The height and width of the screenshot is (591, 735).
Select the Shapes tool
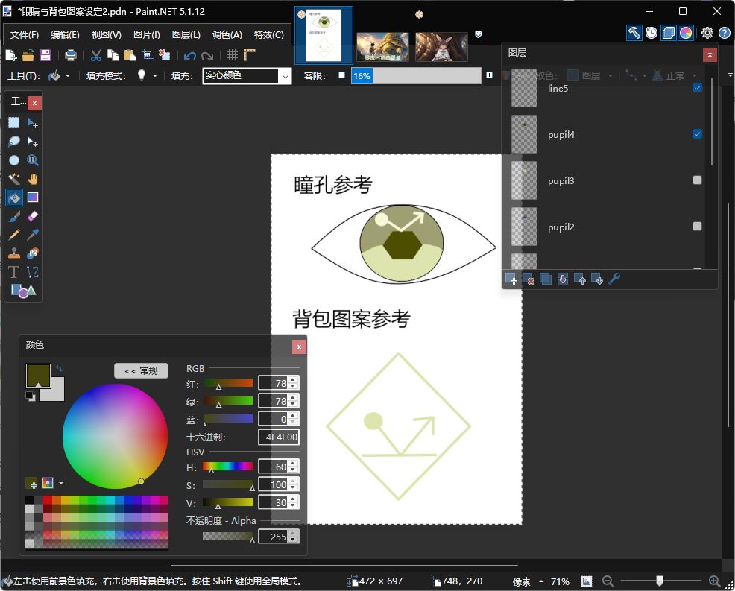click(x=23, y=291)
